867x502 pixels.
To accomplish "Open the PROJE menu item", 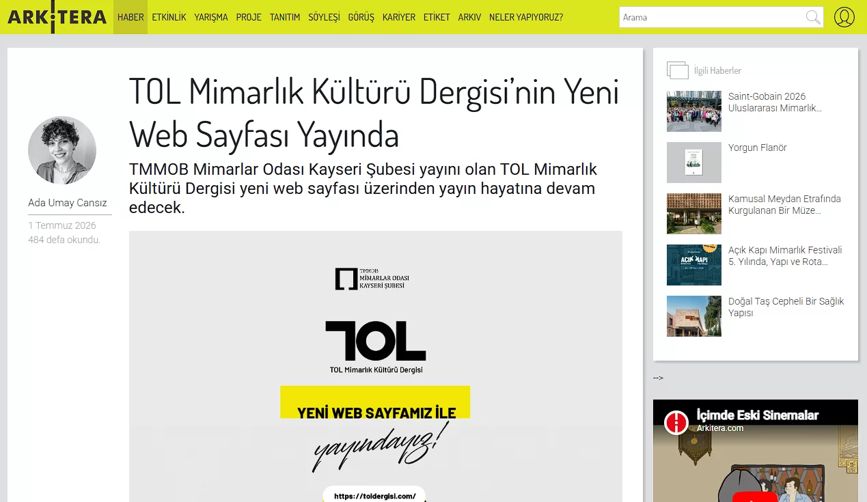I will click(x=249, y=17).
